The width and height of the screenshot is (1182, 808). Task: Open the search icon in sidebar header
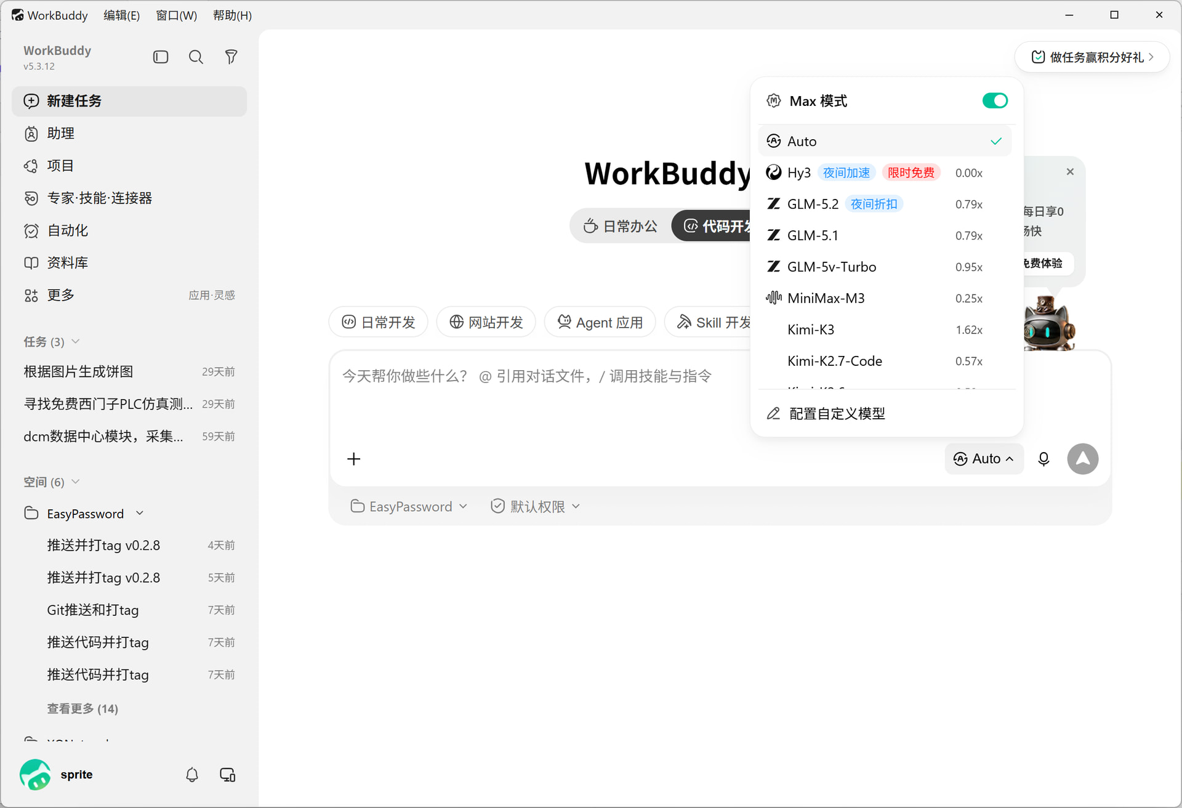tap(196, 57)
